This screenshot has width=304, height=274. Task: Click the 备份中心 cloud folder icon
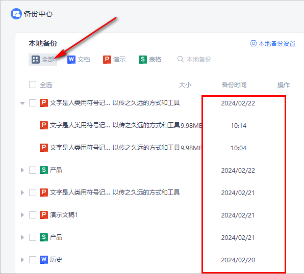[x=16, y=14]
